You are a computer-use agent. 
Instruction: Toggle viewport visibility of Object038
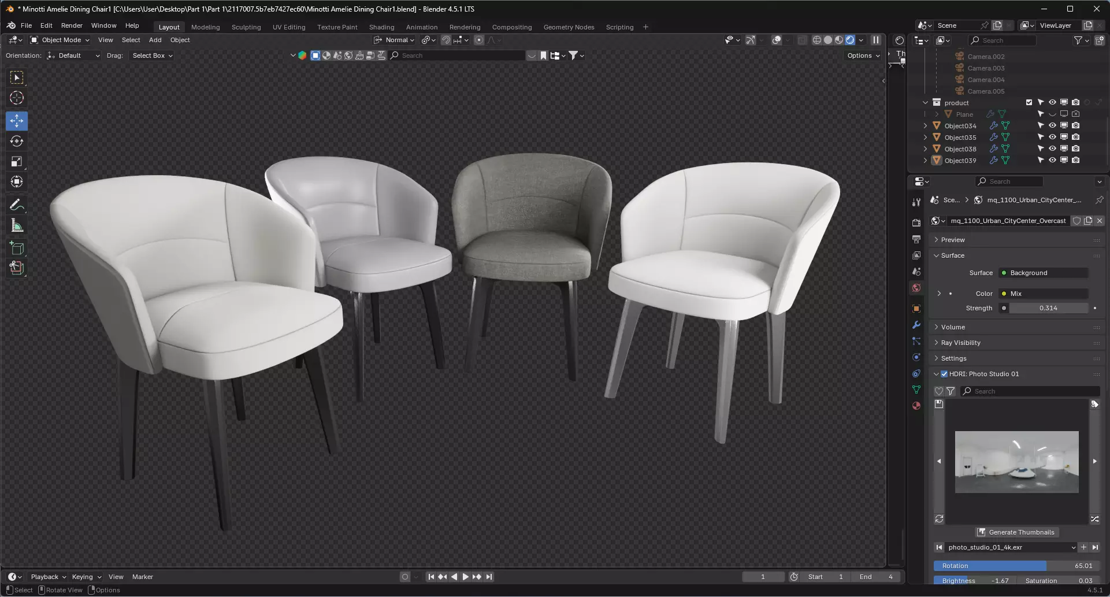coord(1052,149)
